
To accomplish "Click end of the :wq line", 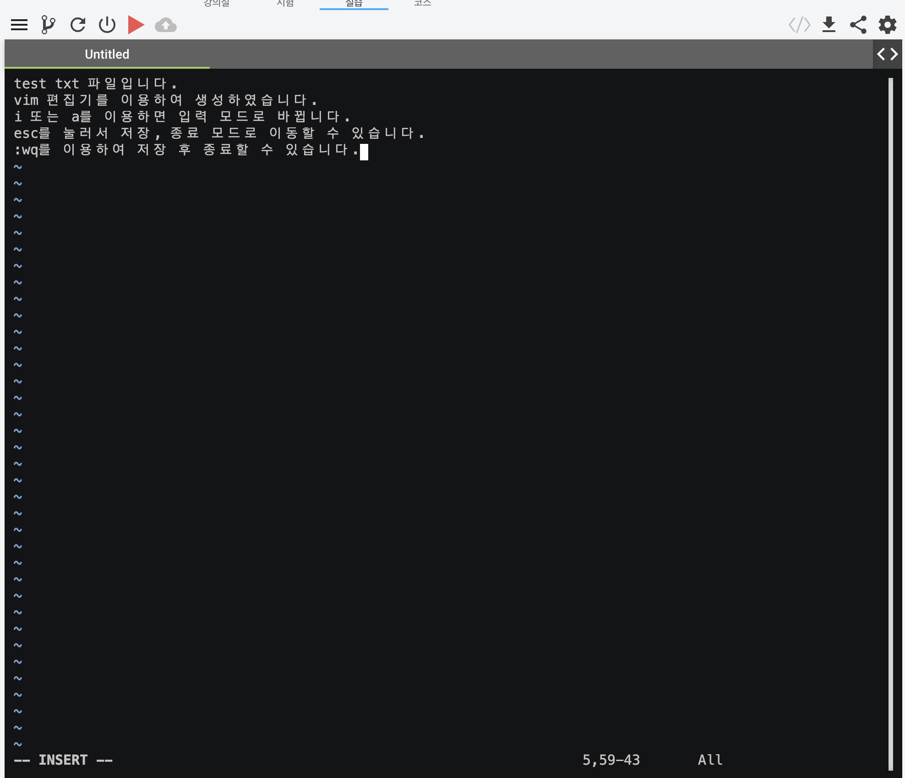I will click(364, 150).
